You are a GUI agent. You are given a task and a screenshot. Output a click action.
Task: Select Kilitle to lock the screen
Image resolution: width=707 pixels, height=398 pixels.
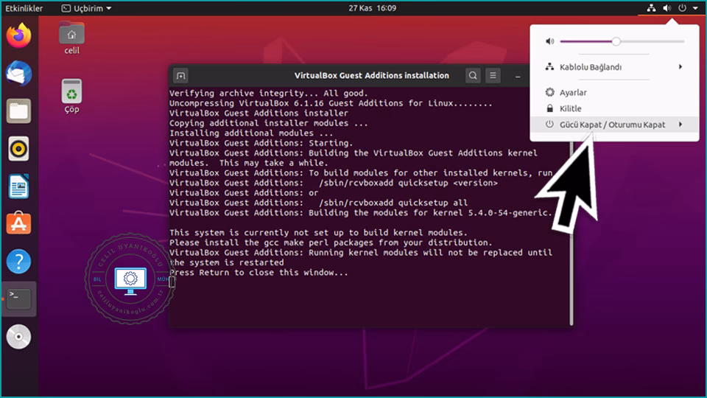point(614,108)
